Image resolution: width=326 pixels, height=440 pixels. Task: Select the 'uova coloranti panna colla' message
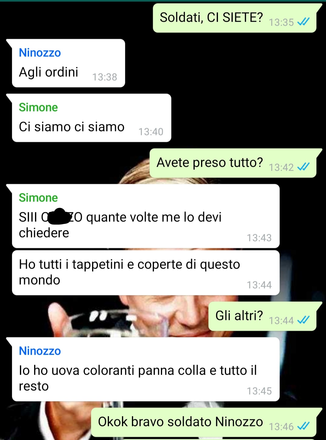pyautogui.click(x=146, y=369)
